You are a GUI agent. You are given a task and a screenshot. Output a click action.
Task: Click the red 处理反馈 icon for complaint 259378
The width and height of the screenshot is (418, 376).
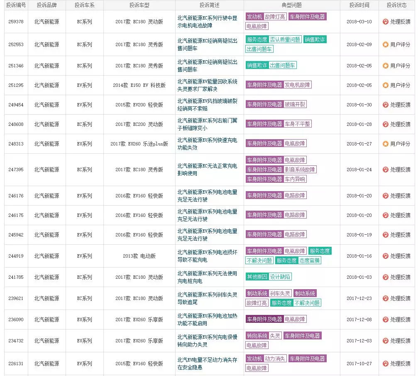[x=386, y=22]
